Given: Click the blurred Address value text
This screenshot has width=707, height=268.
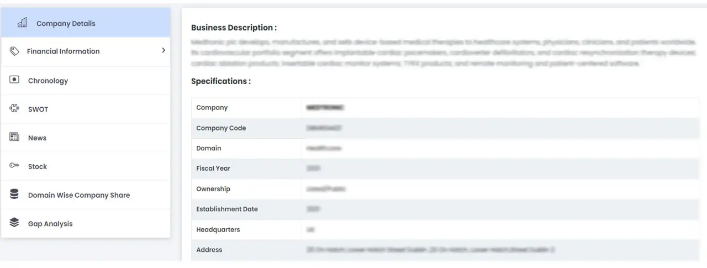Looking at the screenshot, I should coord(430,250).
